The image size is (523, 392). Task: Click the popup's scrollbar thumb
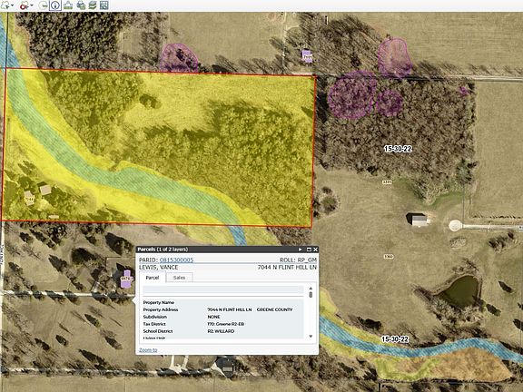click(x=311, y=295)
